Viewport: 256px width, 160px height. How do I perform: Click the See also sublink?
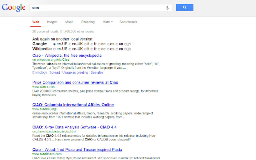click(97, 72)
